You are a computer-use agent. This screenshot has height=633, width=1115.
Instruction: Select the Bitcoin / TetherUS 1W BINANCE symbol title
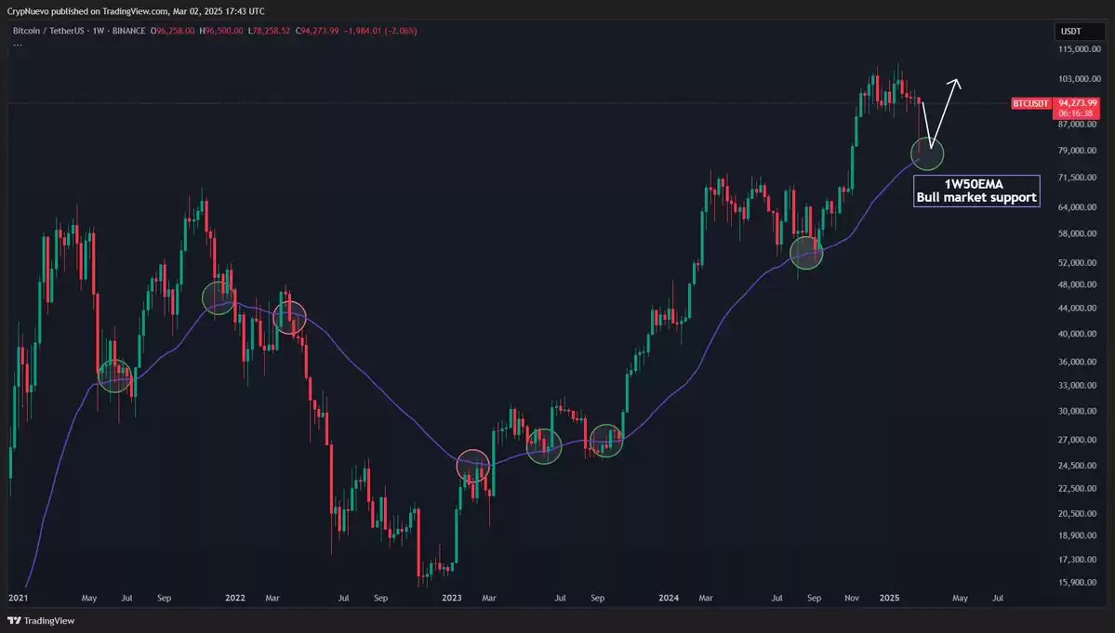click(79, 32)
